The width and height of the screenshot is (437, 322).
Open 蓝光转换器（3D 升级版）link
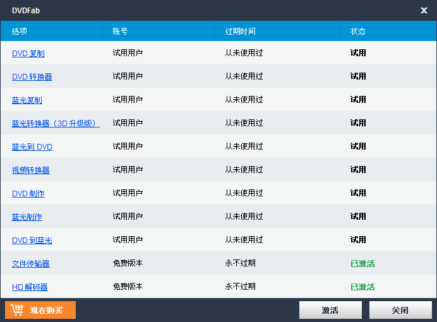56,123
